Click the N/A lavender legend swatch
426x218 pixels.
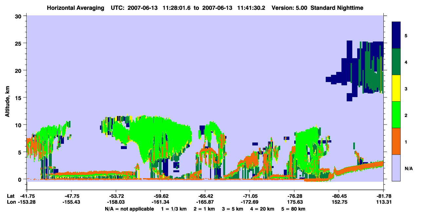point(396,168)
